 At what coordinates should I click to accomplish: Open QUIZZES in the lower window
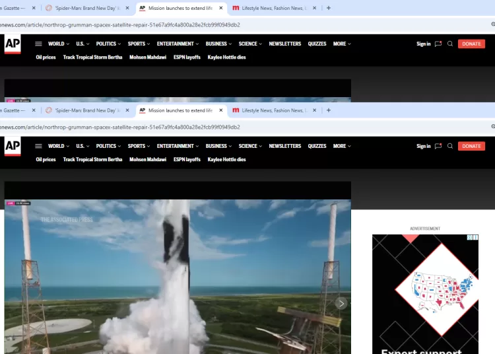(317, 146)
